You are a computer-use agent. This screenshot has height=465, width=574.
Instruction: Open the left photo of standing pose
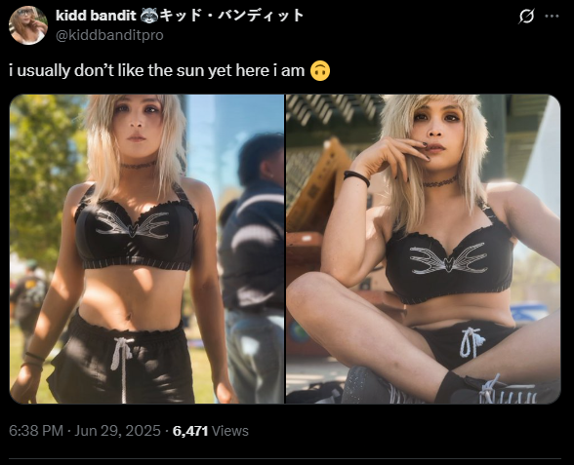(146, 249)
